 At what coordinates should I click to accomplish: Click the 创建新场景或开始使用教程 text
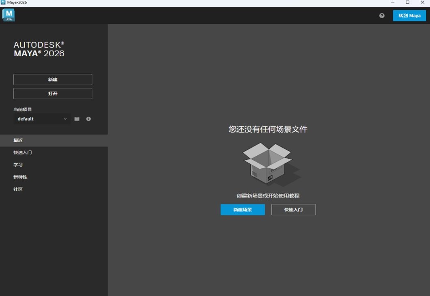click(268, 196)
